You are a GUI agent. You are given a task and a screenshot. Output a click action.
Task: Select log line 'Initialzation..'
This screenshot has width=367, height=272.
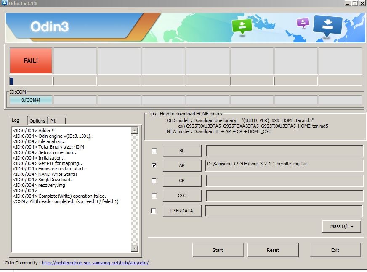click(x=39, y=158)
